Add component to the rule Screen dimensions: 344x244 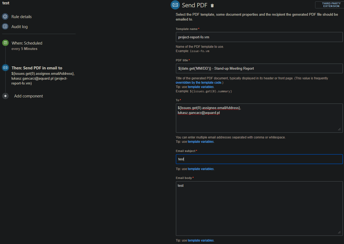29,96
